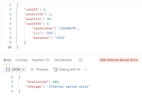Click the quantity value 20
Screen dimensions: 142x97
(x=49, y=19)
